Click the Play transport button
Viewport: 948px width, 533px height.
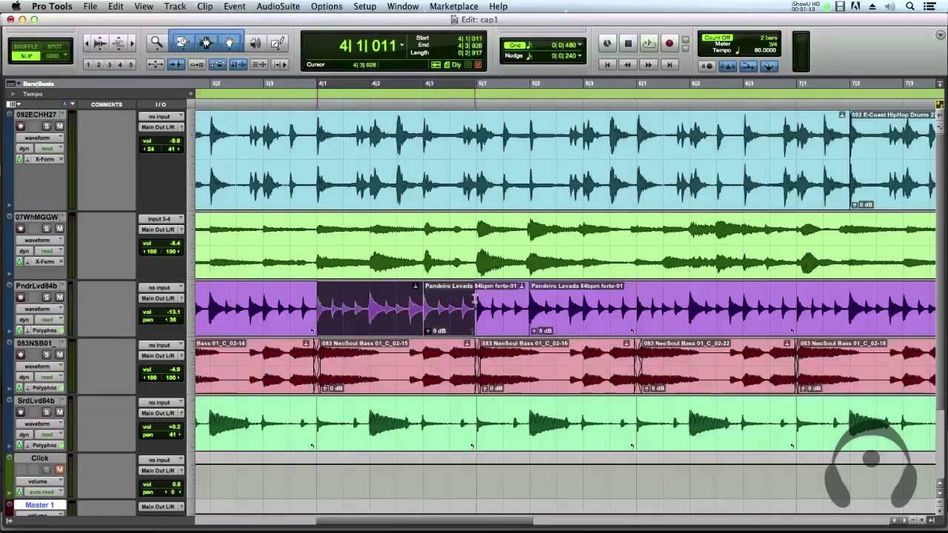point(649,44)
